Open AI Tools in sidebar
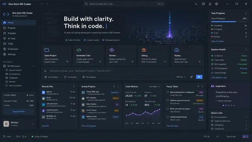Screen dimensions: 252x142 19,39
